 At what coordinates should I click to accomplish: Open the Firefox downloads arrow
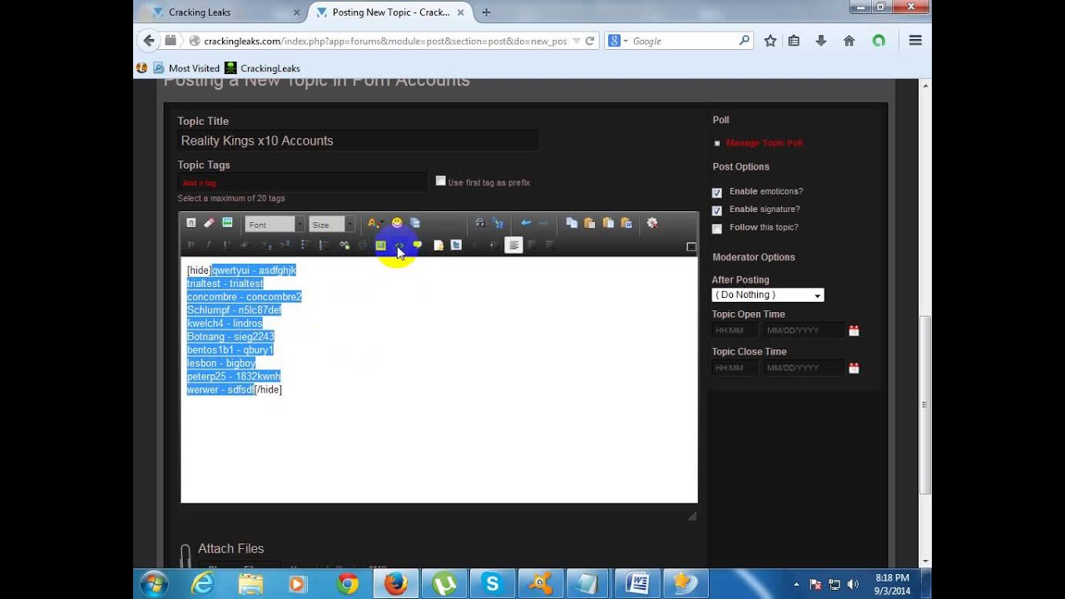pyautogui.click(x=821, y=40)
